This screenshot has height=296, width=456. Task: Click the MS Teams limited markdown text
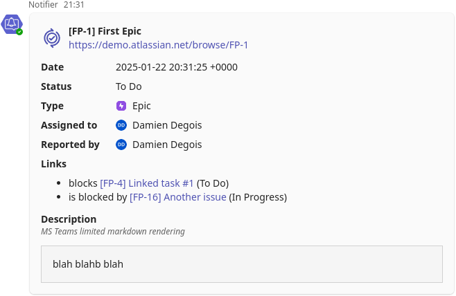(113, 232)
